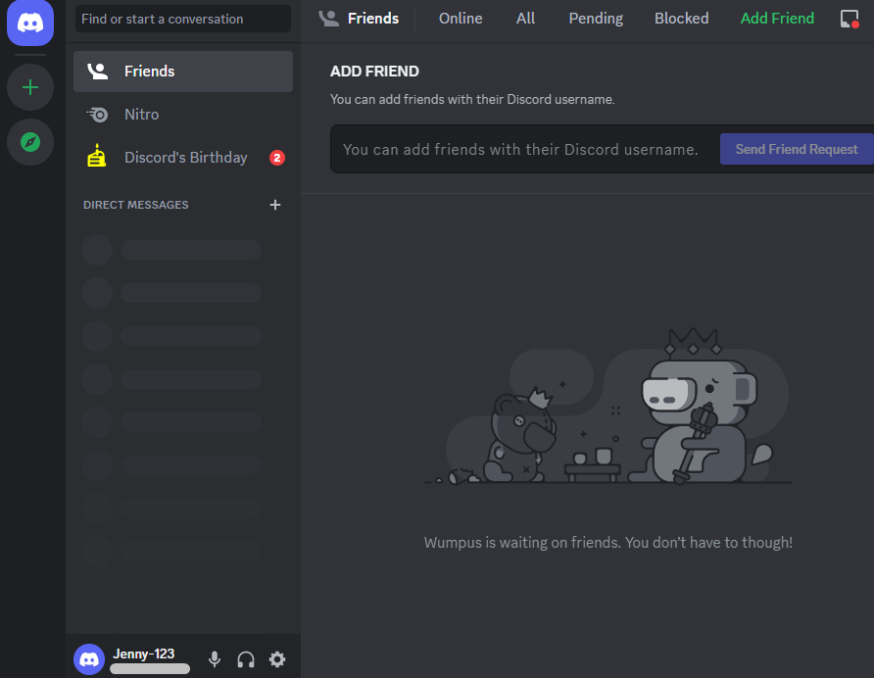Open Discord home direct messages icon

pos(30,23)
